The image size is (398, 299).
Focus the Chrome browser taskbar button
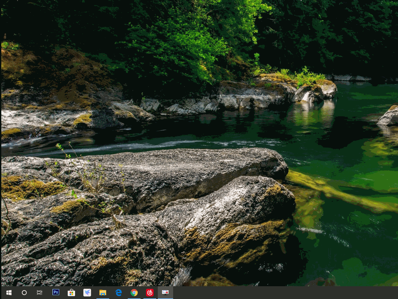pos(134,293)
